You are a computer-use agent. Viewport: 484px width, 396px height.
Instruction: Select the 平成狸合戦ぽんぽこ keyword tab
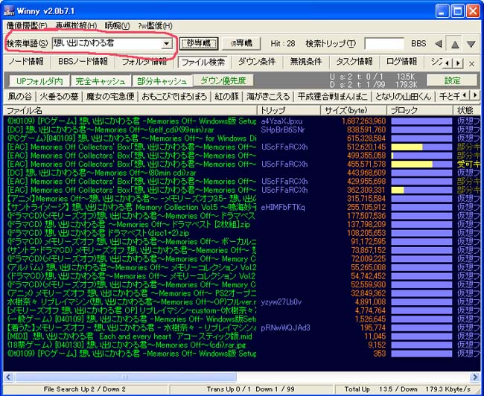point(332,97)
